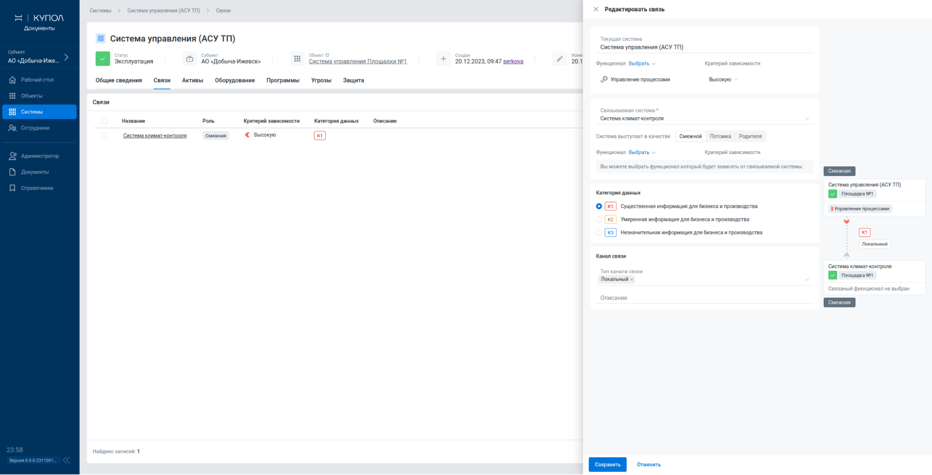Open the serkova user link

coord(513,61)
